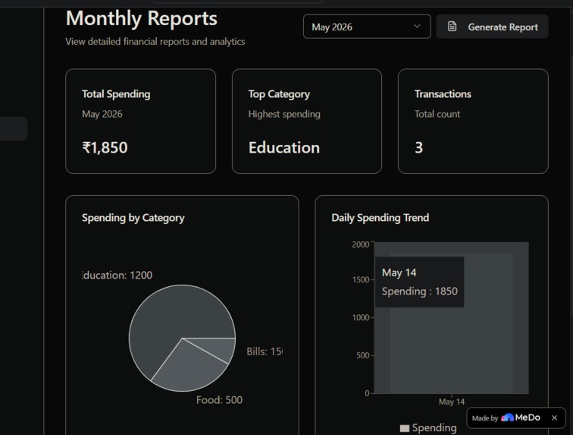Click the Daily Spending Trend heading
Screen dimensions: 573x435
coord(380,218)
